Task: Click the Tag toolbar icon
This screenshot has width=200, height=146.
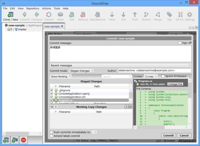Action: click(169, 16)
